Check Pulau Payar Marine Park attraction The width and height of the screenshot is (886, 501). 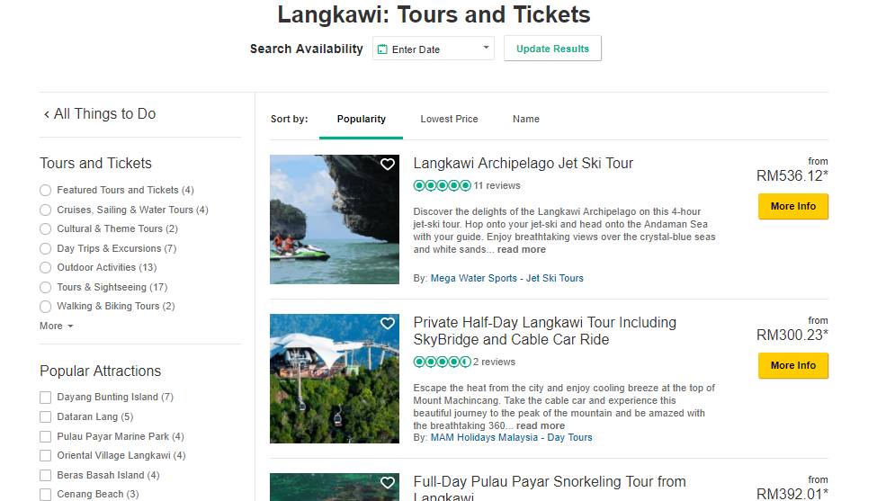point(45,436)
